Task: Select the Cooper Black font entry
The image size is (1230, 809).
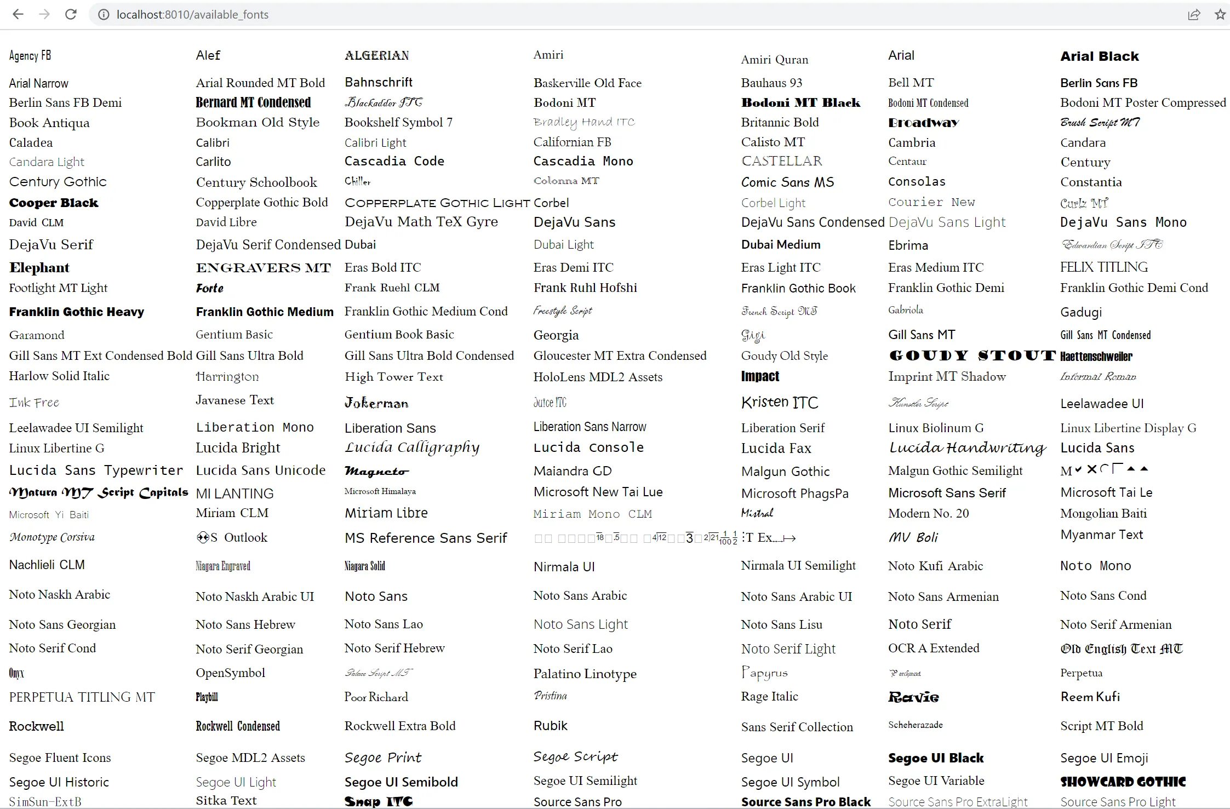Action: (x=54, y=203)
